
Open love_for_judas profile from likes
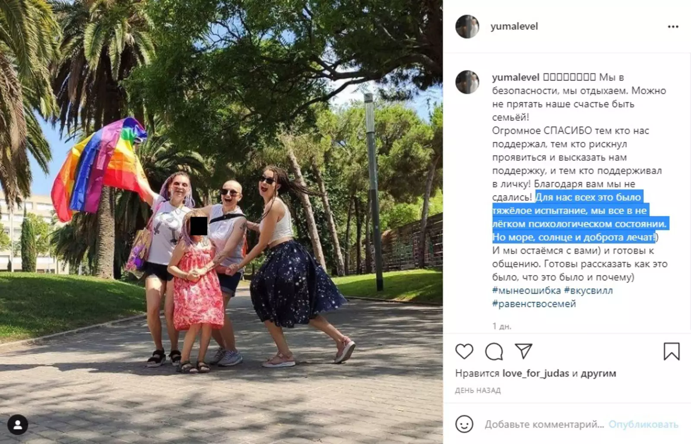pos(536,374)
